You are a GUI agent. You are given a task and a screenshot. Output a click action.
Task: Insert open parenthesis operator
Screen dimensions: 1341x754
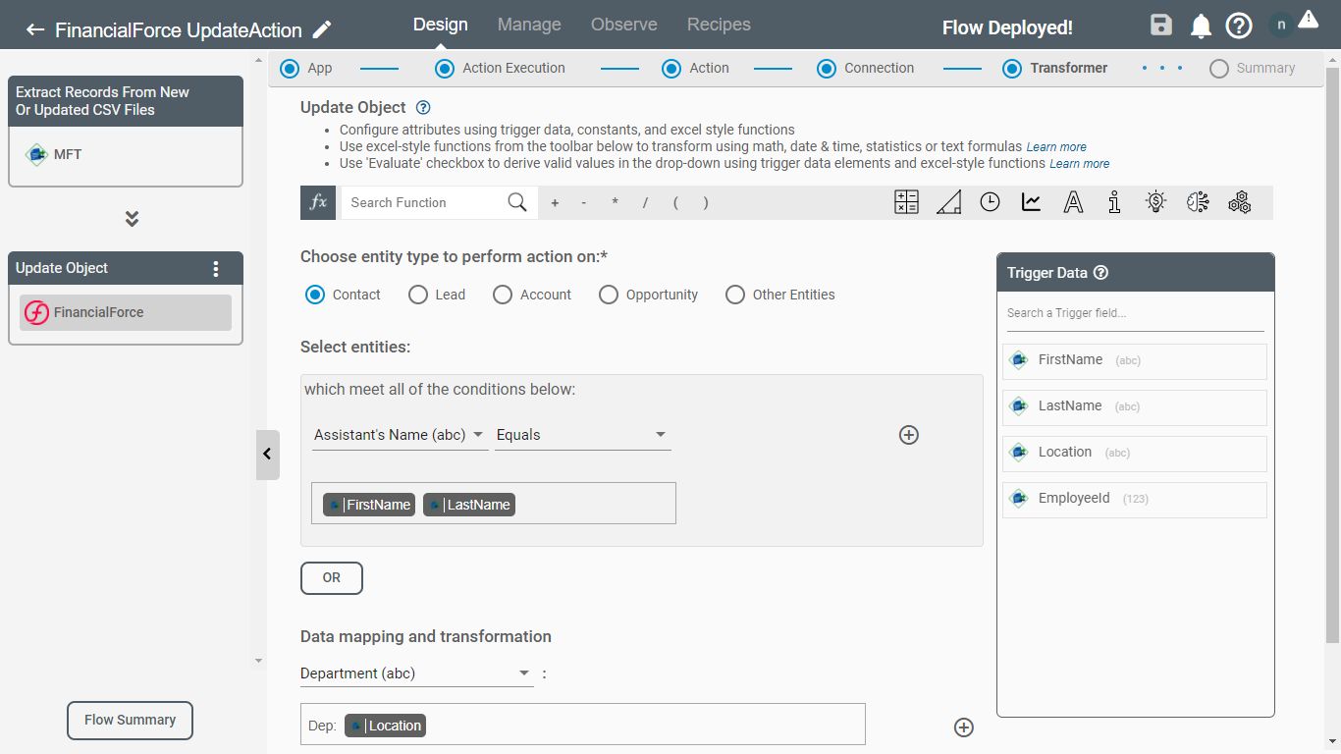click(675, 203)
